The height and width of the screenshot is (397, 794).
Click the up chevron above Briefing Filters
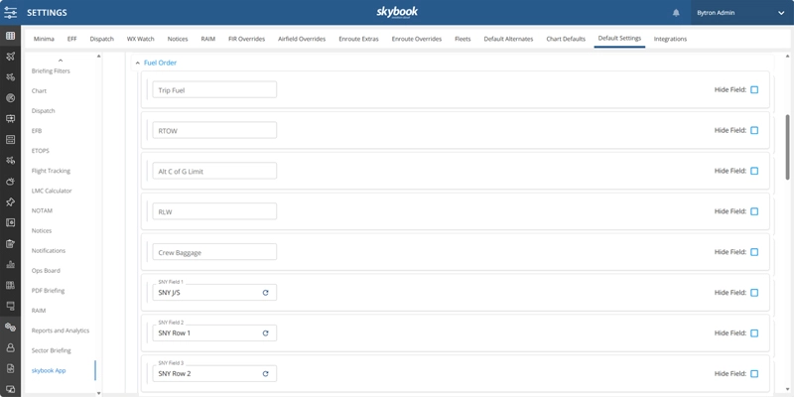pos(61,61)
